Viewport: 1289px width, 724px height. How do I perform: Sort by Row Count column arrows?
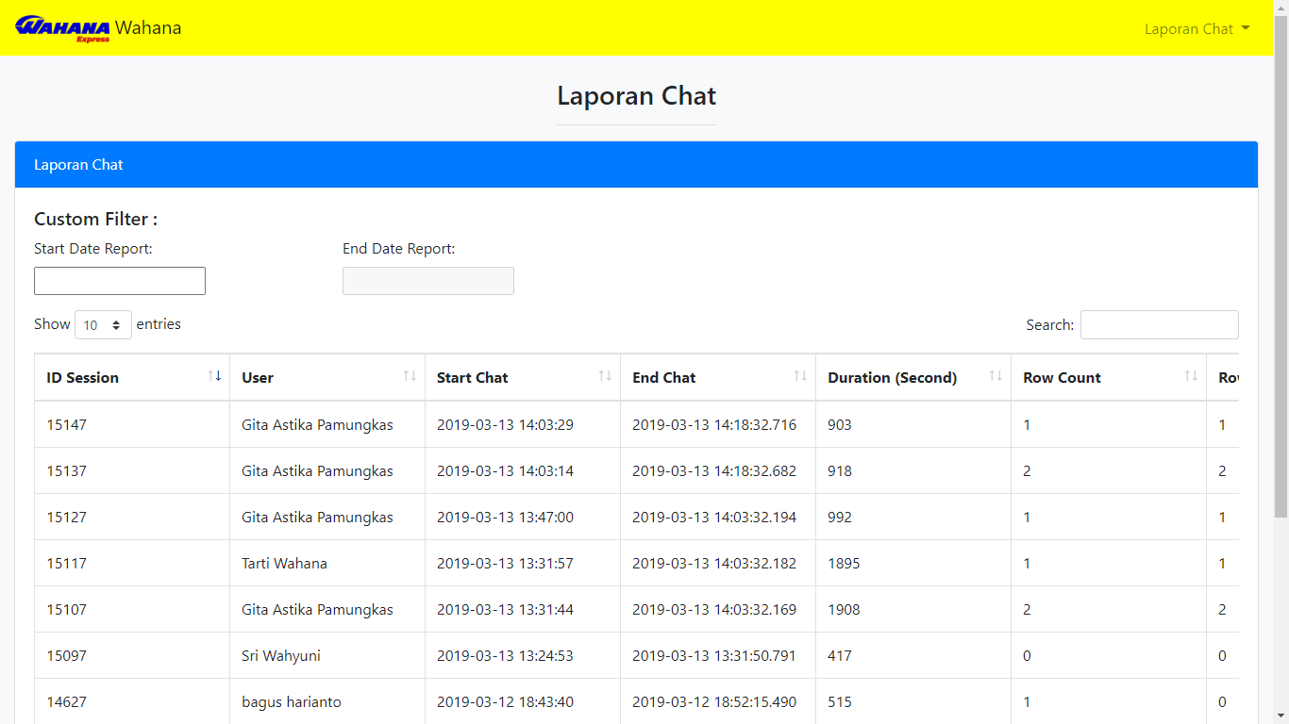click(x=1191, y=376)
